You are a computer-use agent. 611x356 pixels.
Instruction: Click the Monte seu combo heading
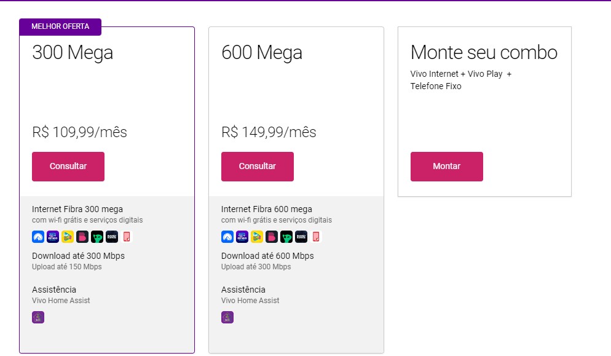pos(484,53)
